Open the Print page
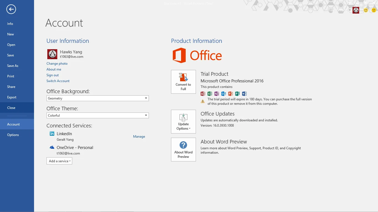 point(17,76)
